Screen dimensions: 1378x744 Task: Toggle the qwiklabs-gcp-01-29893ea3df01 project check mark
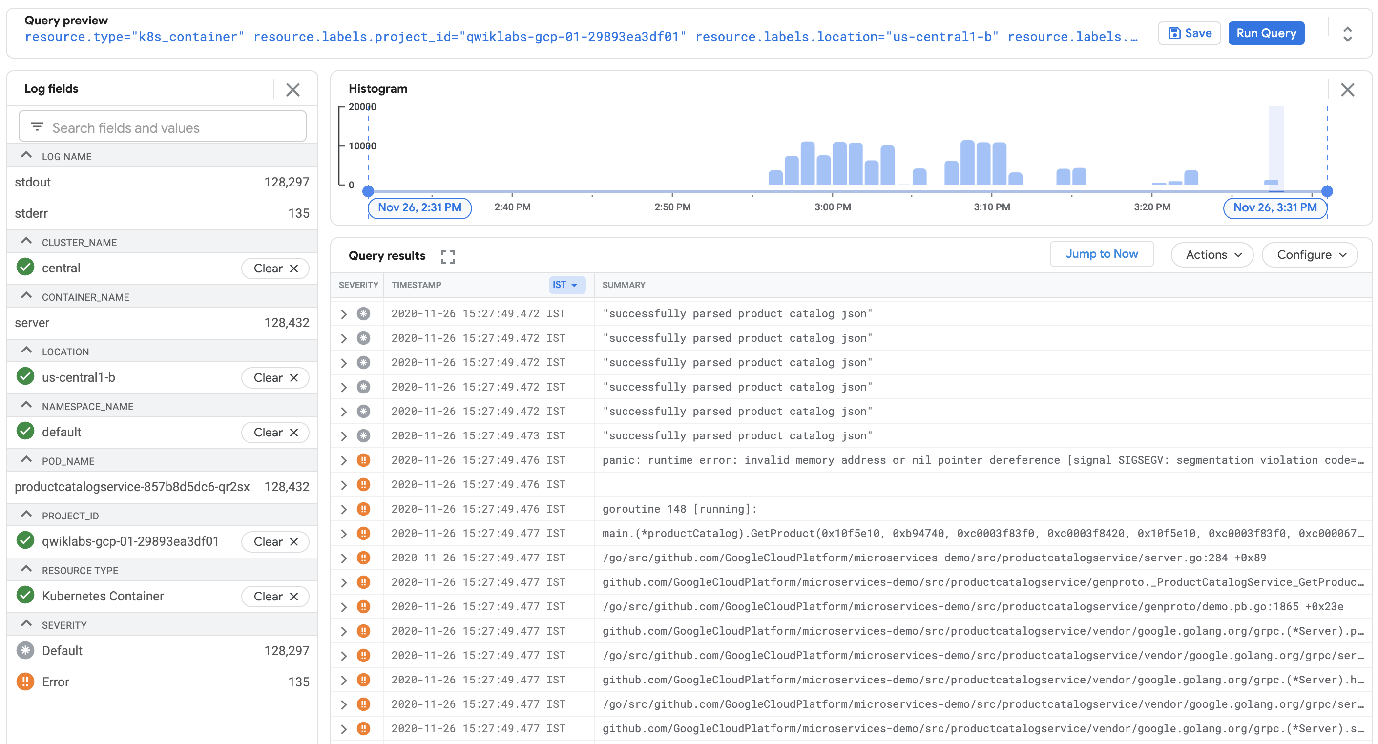(25, 540)
